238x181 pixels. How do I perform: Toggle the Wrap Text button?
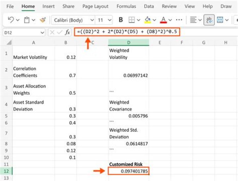point(209,20)
